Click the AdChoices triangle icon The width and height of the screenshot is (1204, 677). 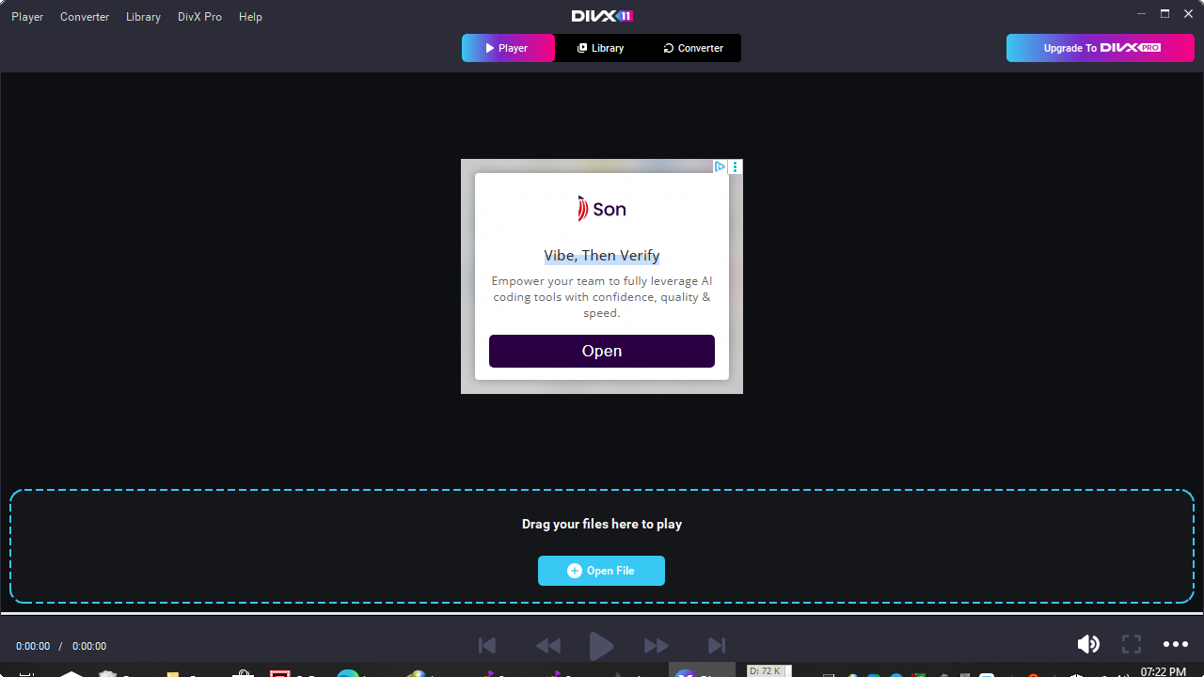coord(720,166)
